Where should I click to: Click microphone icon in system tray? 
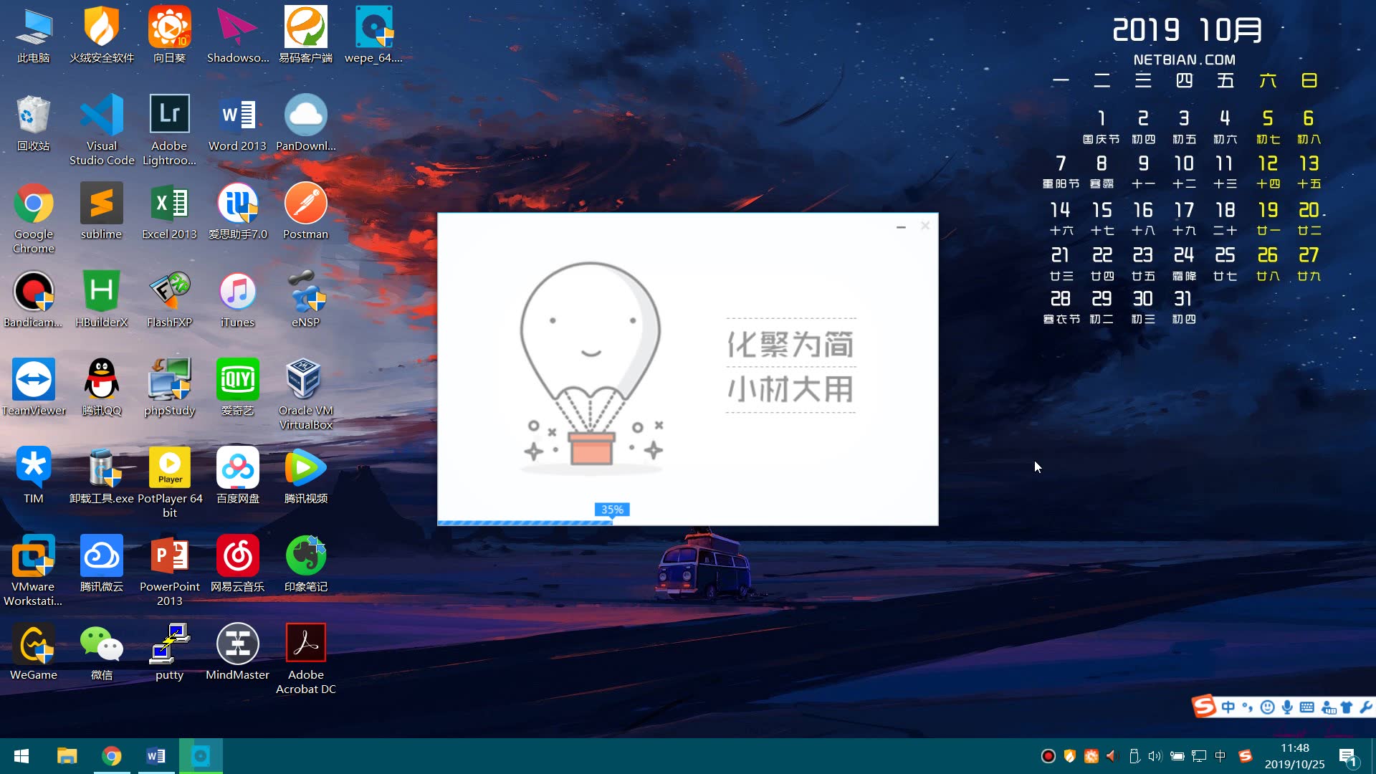pos(1287,707)
